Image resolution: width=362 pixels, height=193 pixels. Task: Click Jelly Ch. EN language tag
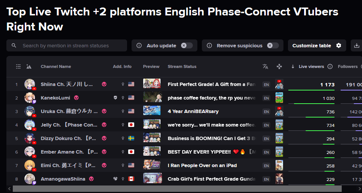(267, 125)
